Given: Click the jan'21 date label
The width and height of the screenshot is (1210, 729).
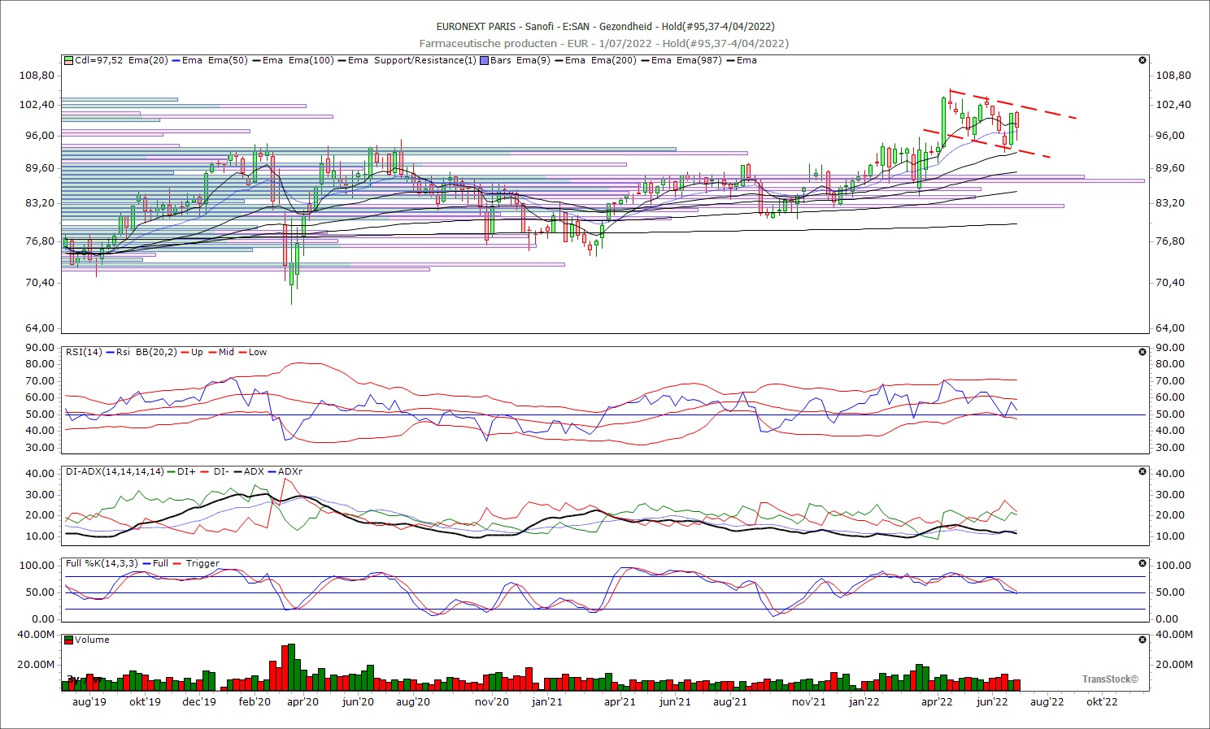Looking at the screenshot, I should tap(547, 702).
